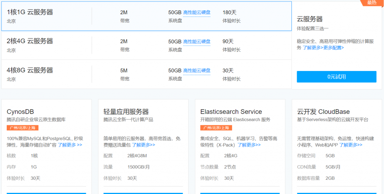Click 2M bandwidth in 1核1G row
The height and width of the screenshot is (194, 384).
(x=124, y=12)
